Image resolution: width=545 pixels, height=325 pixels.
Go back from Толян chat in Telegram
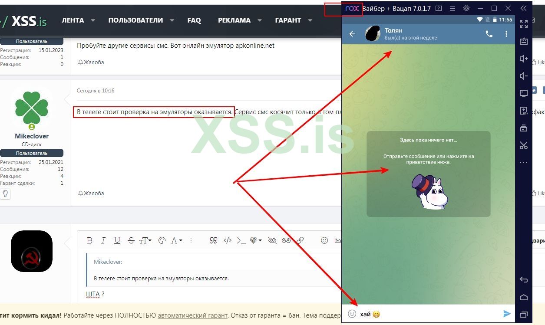pyautogui.click(x=352, y=34)
